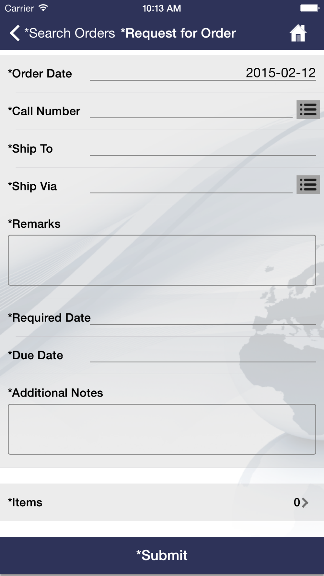Click inside the Additional Notes box

click(x=162, y=429)
